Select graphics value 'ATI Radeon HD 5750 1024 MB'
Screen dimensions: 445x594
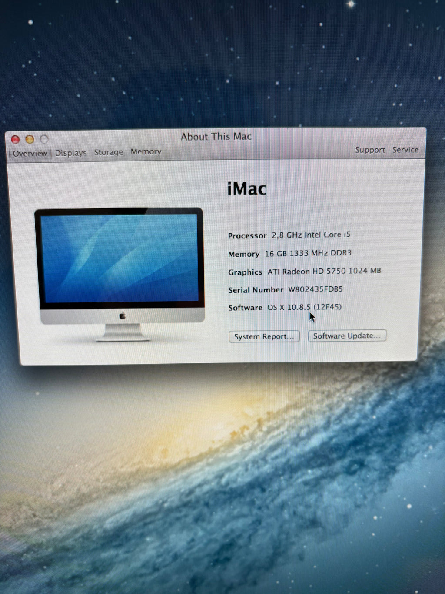point(324,271)
